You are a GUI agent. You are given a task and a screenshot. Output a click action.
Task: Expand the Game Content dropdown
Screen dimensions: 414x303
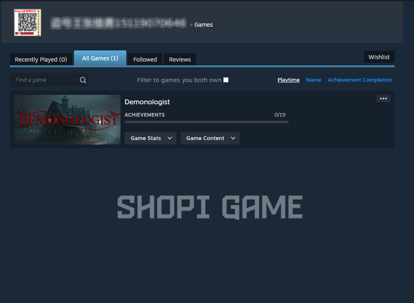210,138
